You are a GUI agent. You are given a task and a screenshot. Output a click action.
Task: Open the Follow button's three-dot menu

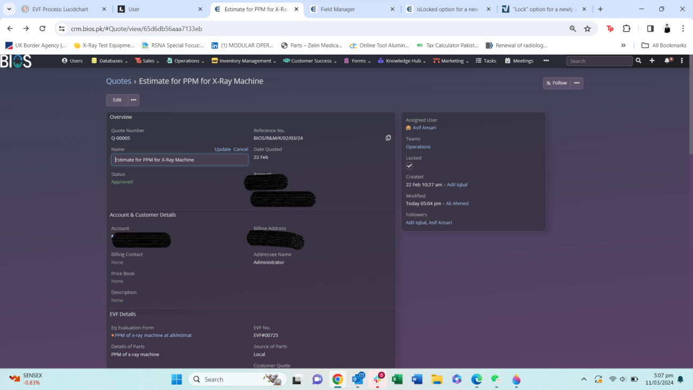coord(576,83)
